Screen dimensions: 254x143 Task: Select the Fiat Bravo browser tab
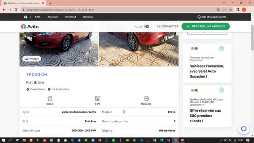[x=24, y=3]
